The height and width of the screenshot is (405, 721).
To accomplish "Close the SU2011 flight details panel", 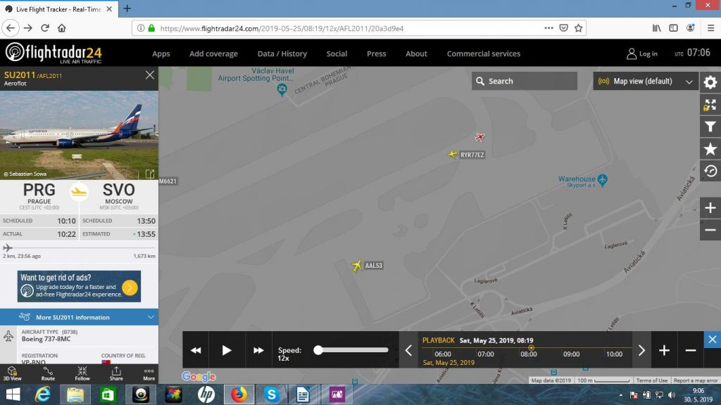I will pyautogui.click(x=149, y=75).
